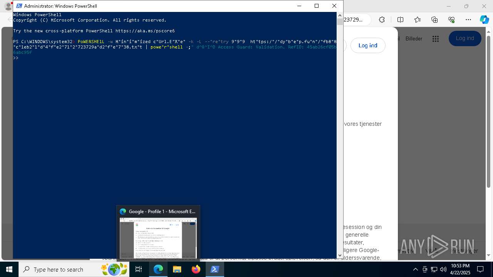Open the volume speaker tray icon
The width and height of the screenshot is (493, 277).
pos(443,269)
